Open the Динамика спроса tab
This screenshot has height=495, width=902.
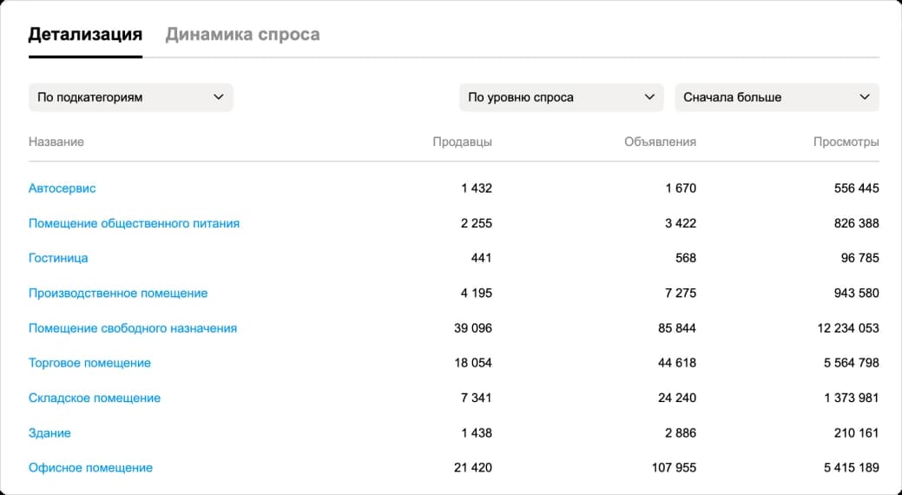click(242, 35)
